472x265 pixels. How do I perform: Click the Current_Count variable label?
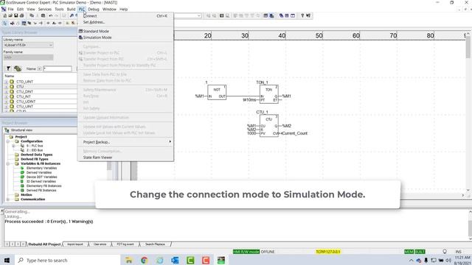tap(294, 133)
